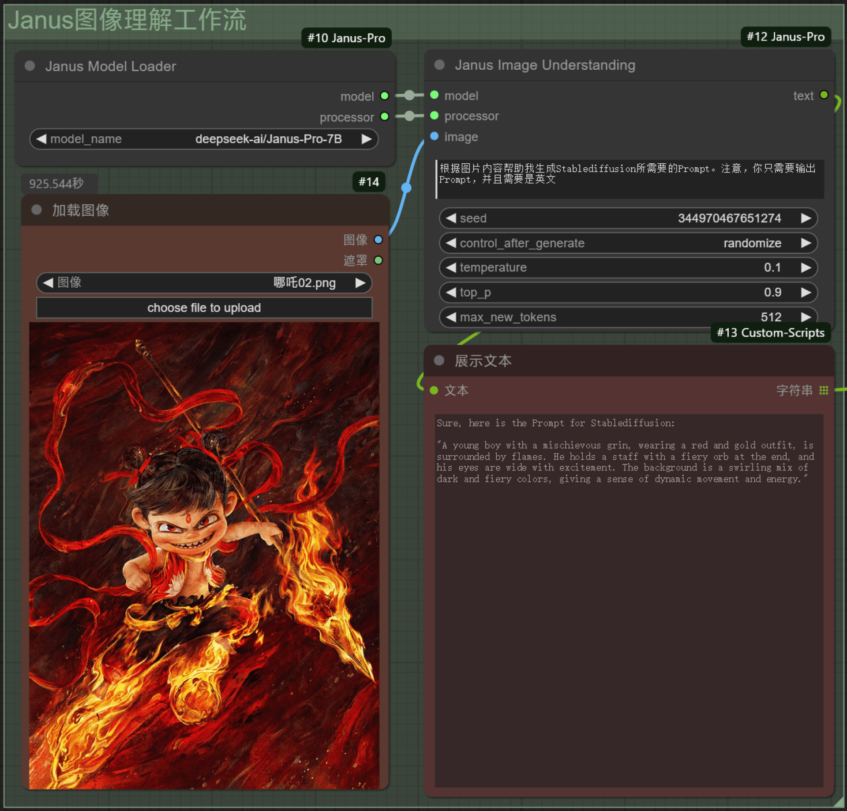
Task: Click choose file to upload button
Action: click(x=204, y=308)
